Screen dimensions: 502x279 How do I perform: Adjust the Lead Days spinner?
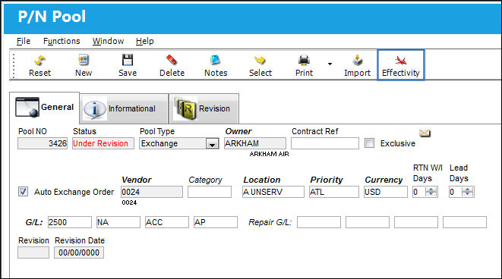pyautogui.click(x=467, y=192)
